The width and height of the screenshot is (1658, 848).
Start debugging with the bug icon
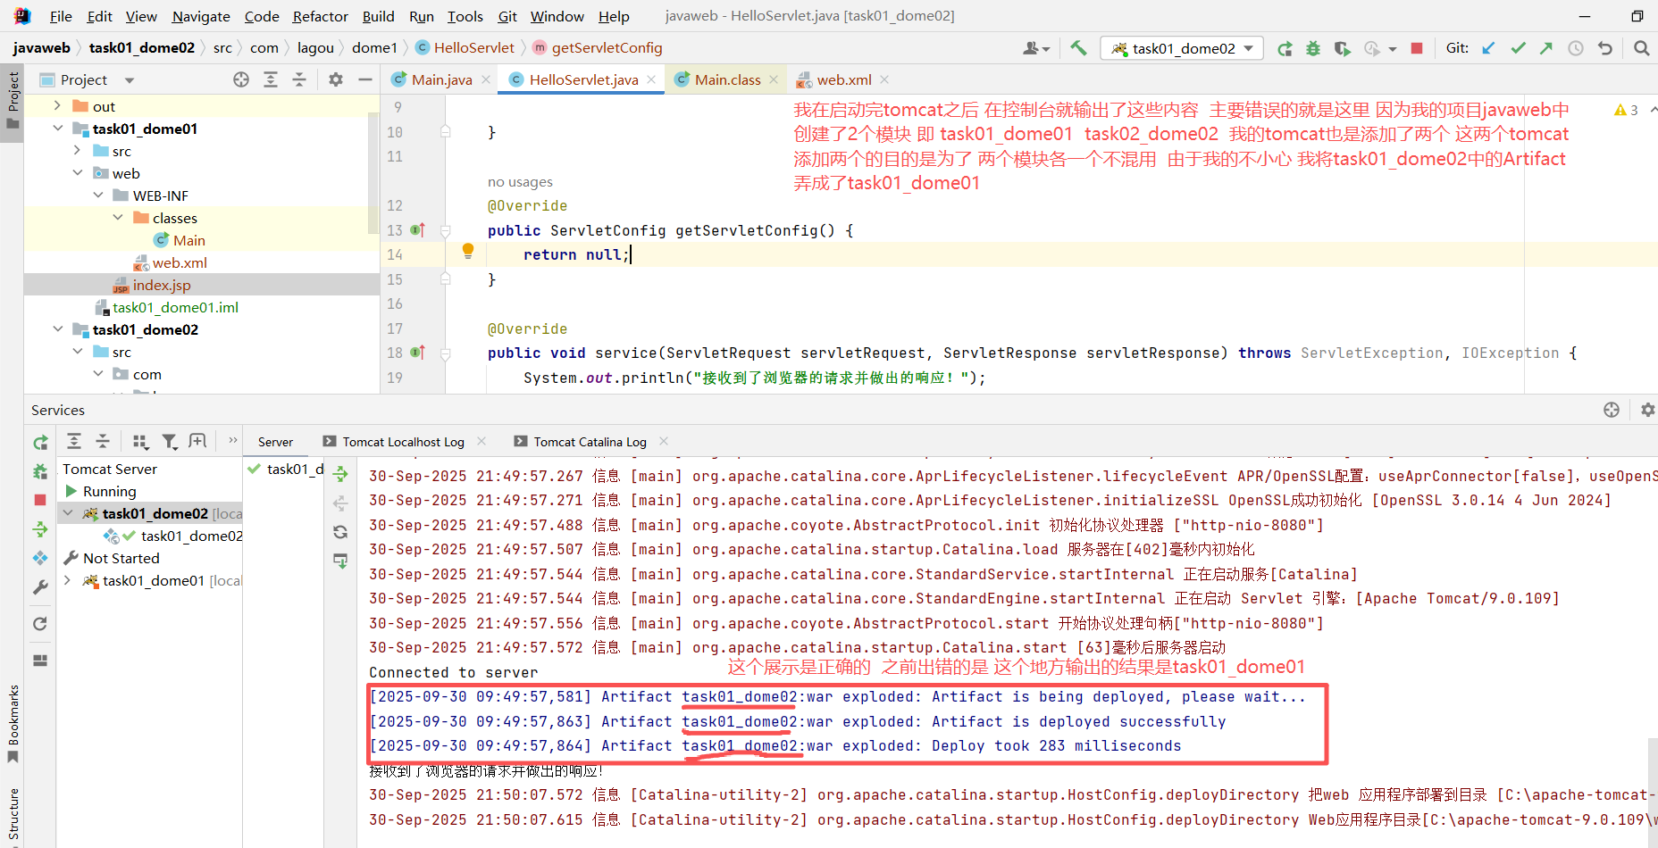tap(1313, 48)
